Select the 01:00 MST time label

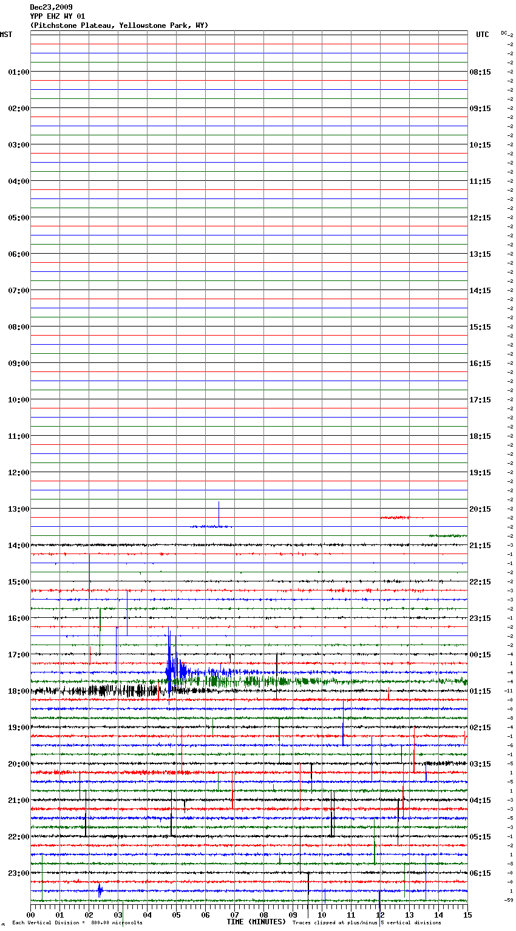coord(19,72)
